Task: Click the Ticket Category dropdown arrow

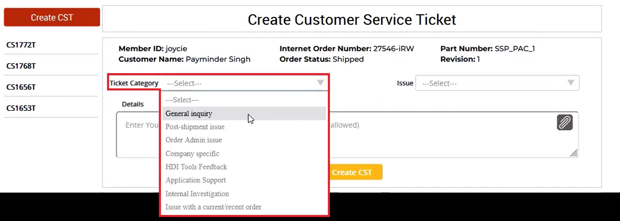Action: click(320, 83)
